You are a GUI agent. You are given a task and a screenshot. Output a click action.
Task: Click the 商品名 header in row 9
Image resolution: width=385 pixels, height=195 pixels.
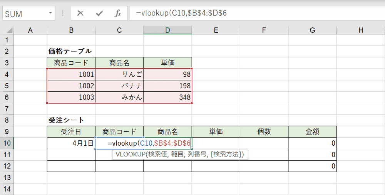168,132
